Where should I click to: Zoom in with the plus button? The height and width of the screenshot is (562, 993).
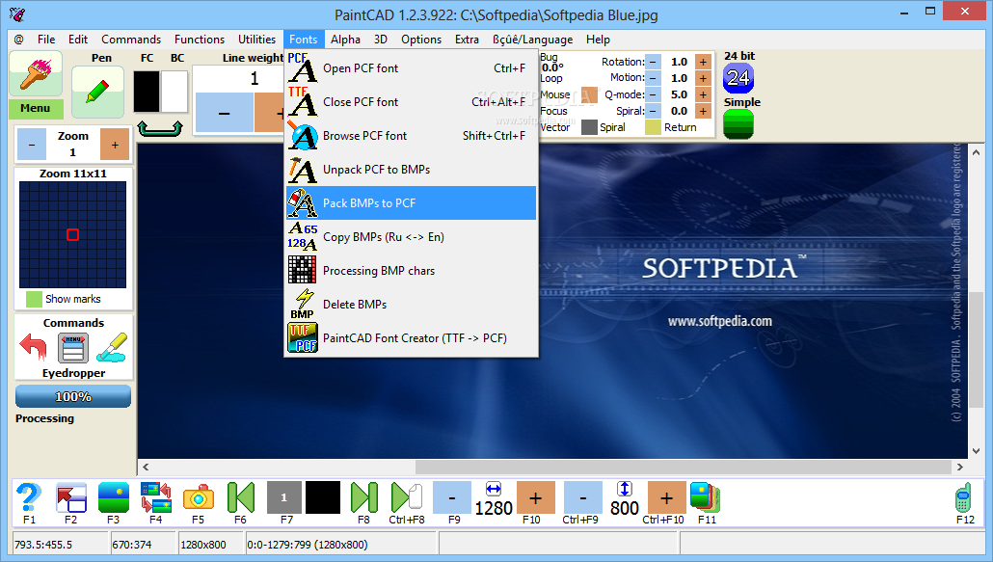(x=115, y=145)
